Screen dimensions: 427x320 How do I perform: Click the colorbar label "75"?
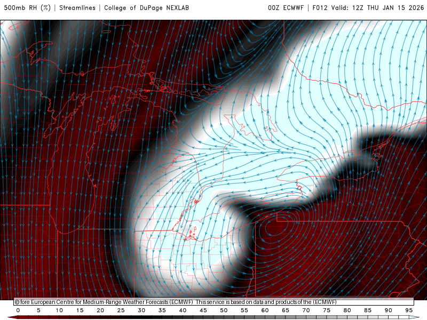[x=327, y=310]
